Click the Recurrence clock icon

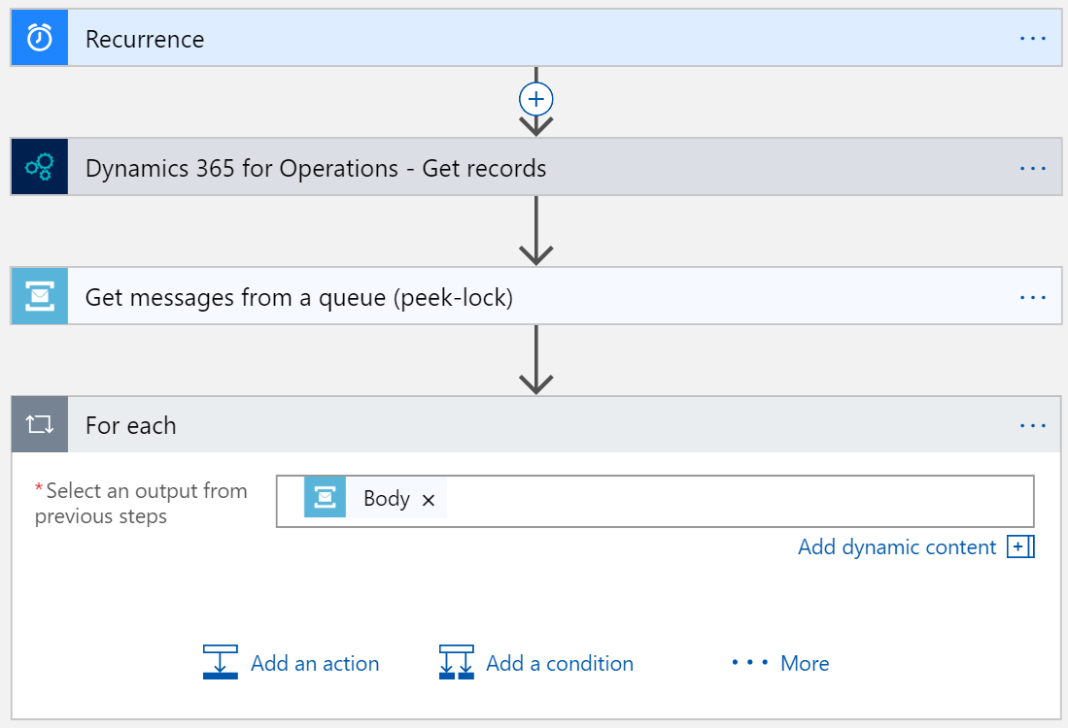tap(40, 38)
